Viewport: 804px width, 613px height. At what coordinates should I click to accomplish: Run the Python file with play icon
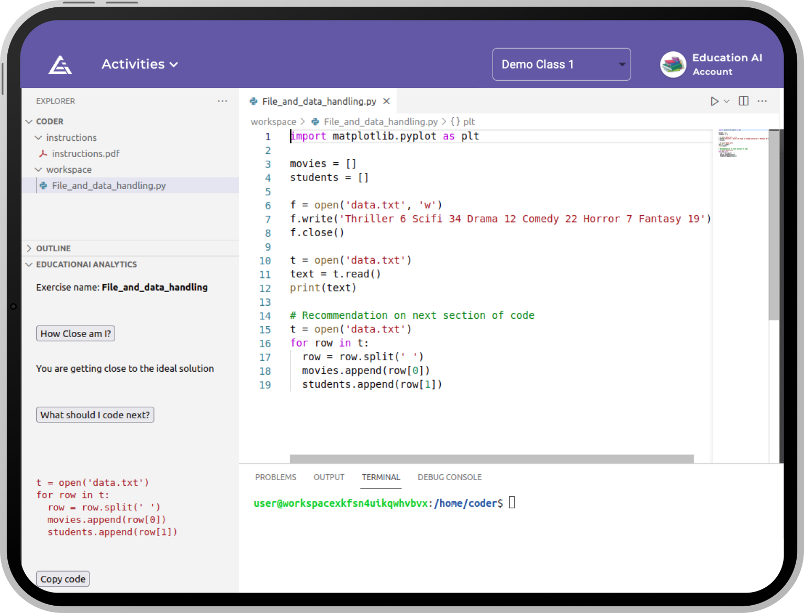[x=714, y=101]
